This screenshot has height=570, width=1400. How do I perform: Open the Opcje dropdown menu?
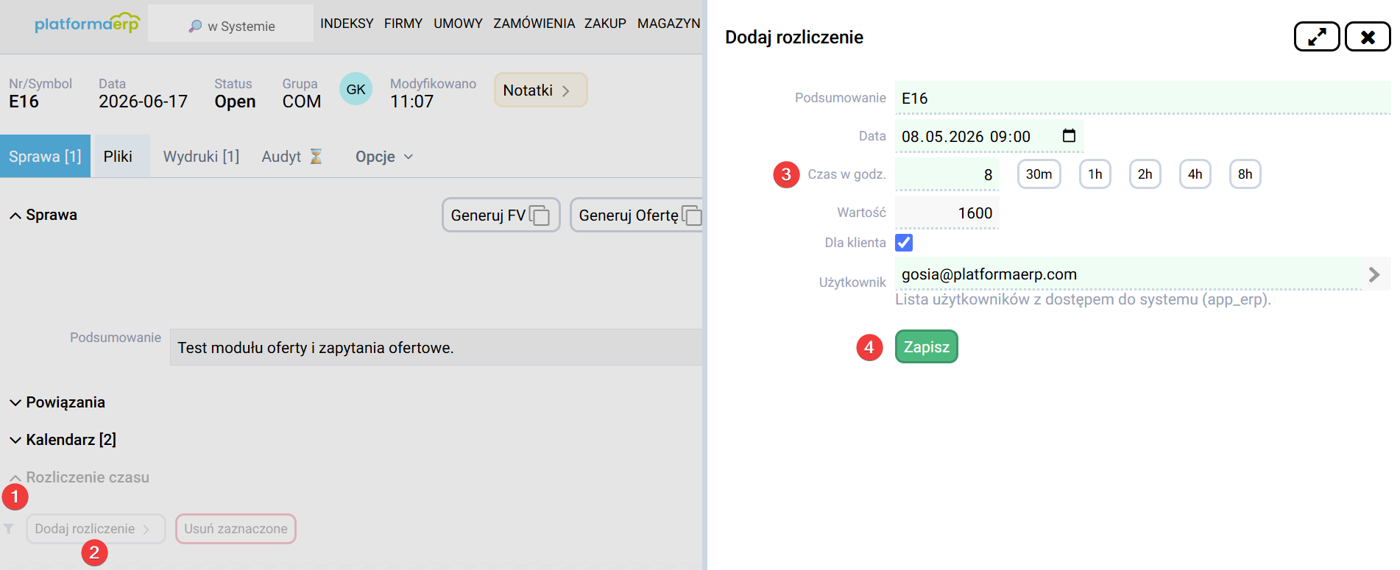(x=384, y=157)
